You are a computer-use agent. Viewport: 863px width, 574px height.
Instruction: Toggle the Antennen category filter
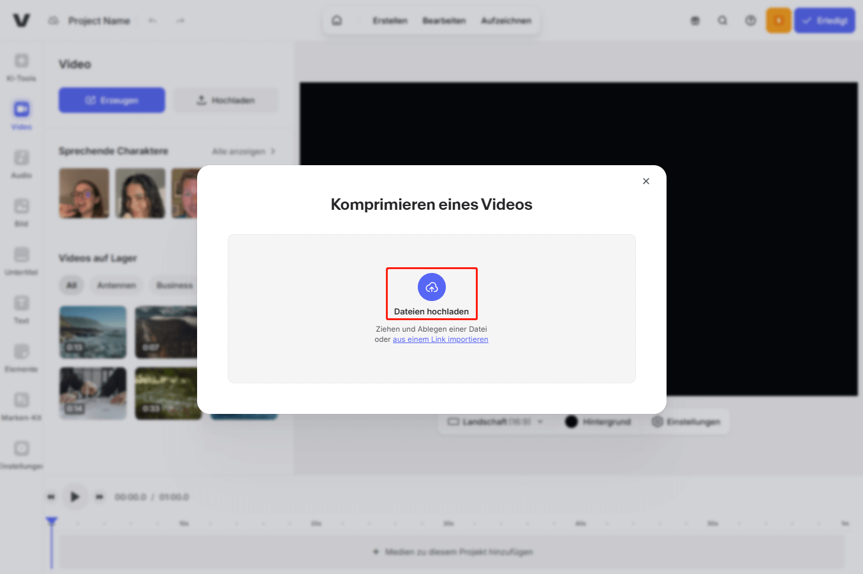[116, 285]
